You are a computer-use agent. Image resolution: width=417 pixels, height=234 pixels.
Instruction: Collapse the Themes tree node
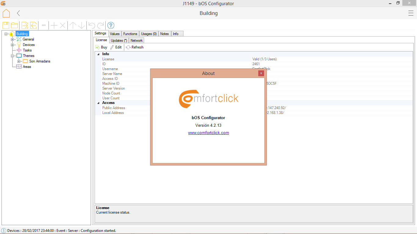coord(13,56)
